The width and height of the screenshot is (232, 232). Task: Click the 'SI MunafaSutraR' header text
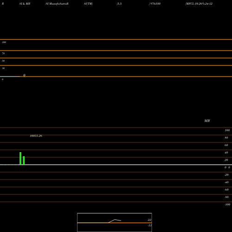tap(57, 4)
